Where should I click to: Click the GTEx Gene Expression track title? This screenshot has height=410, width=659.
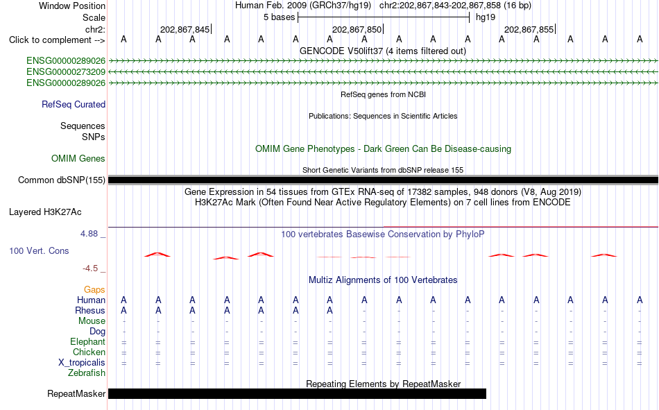[x=383, y=191]
